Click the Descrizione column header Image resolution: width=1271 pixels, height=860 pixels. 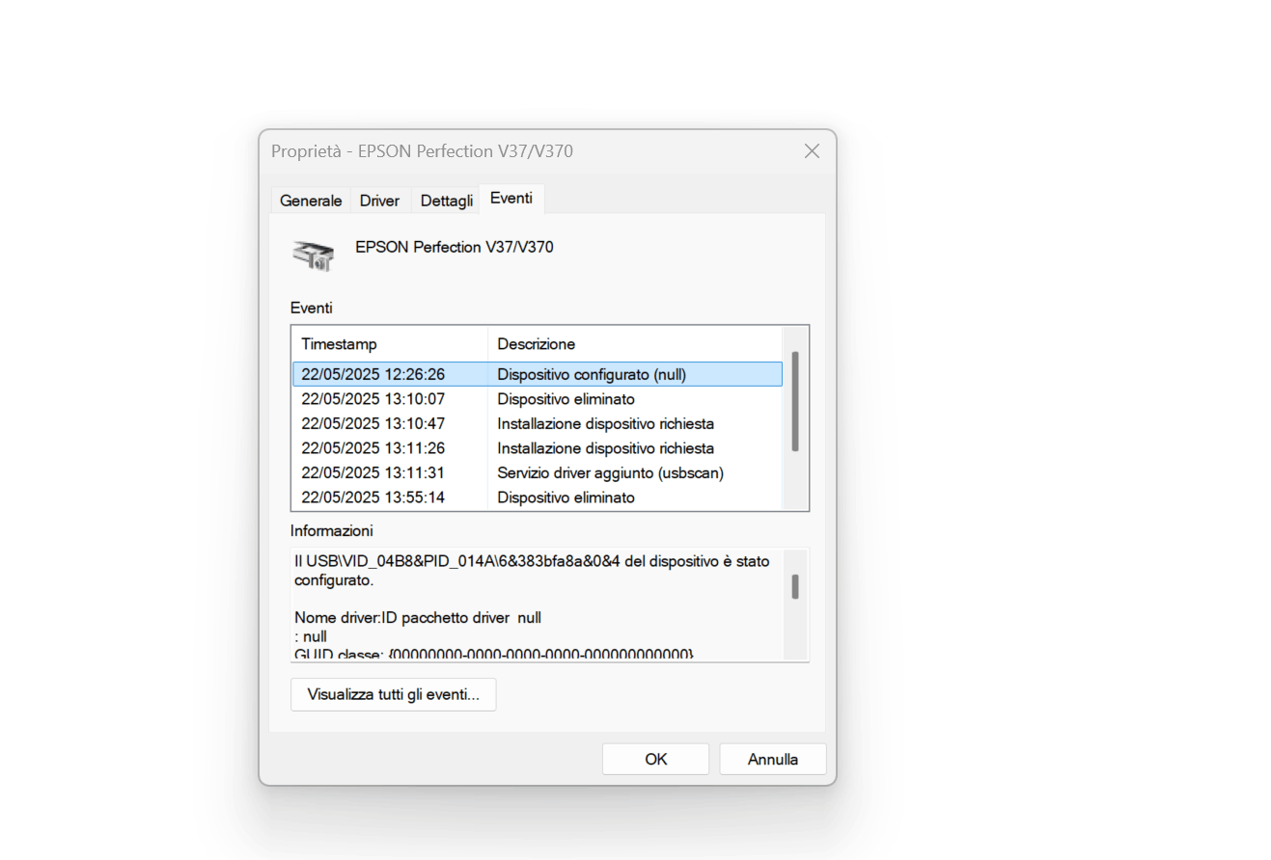pos(635,344)
